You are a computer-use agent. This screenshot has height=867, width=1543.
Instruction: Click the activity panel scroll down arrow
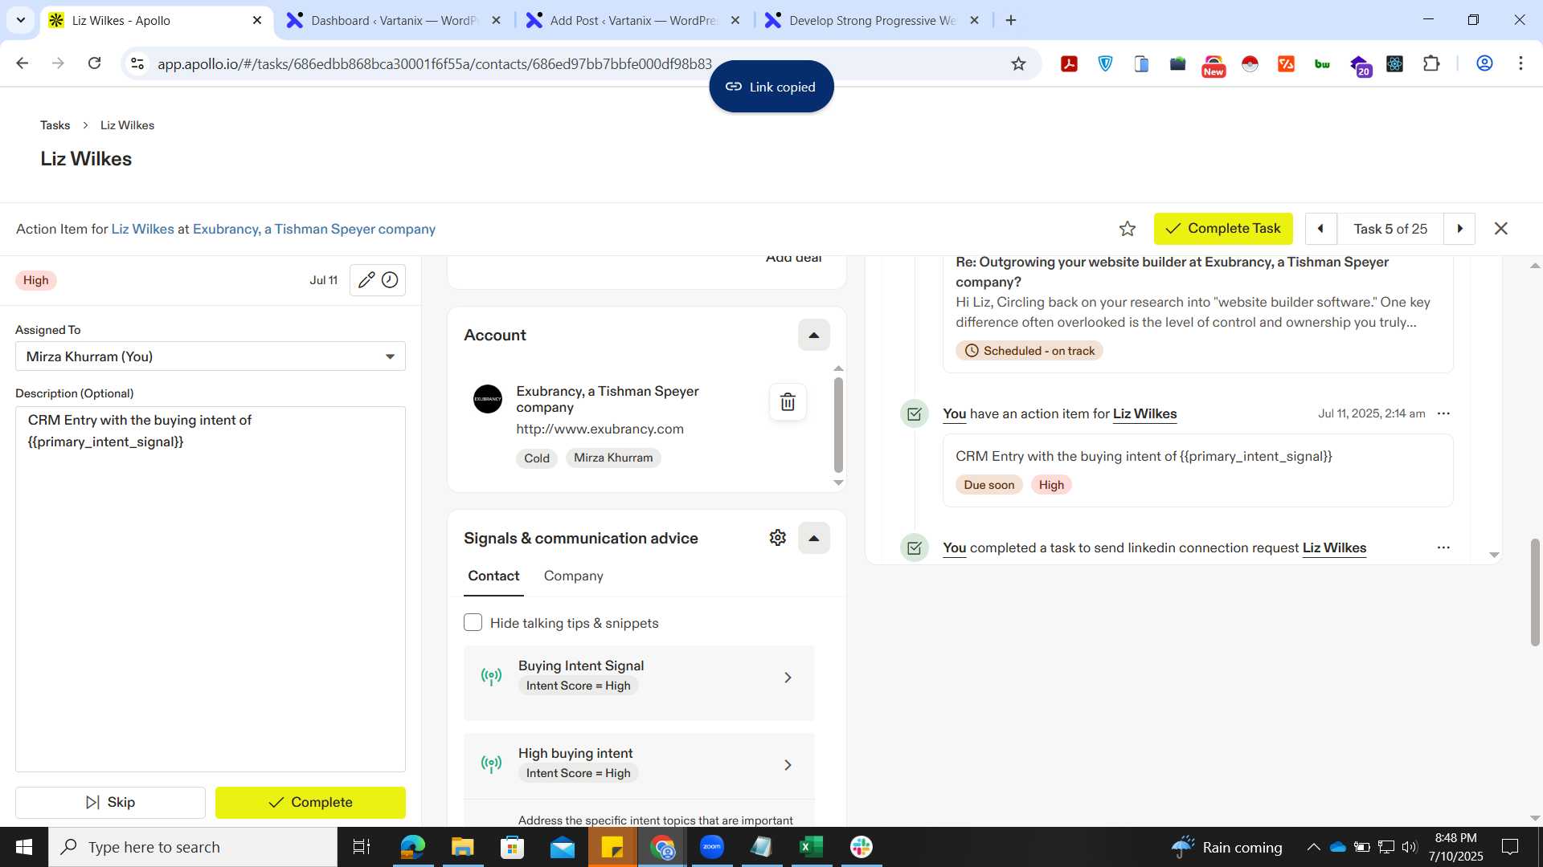click(1494, 555)
